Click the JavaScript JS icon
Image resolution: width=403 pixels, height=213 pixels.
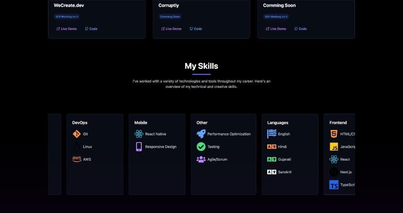(x=334, y=146)
